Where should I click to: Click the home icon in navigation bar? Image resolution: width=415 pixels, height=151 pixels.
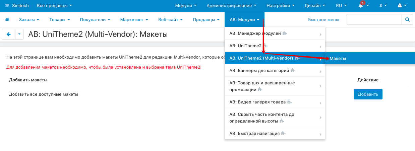(7, 20)
